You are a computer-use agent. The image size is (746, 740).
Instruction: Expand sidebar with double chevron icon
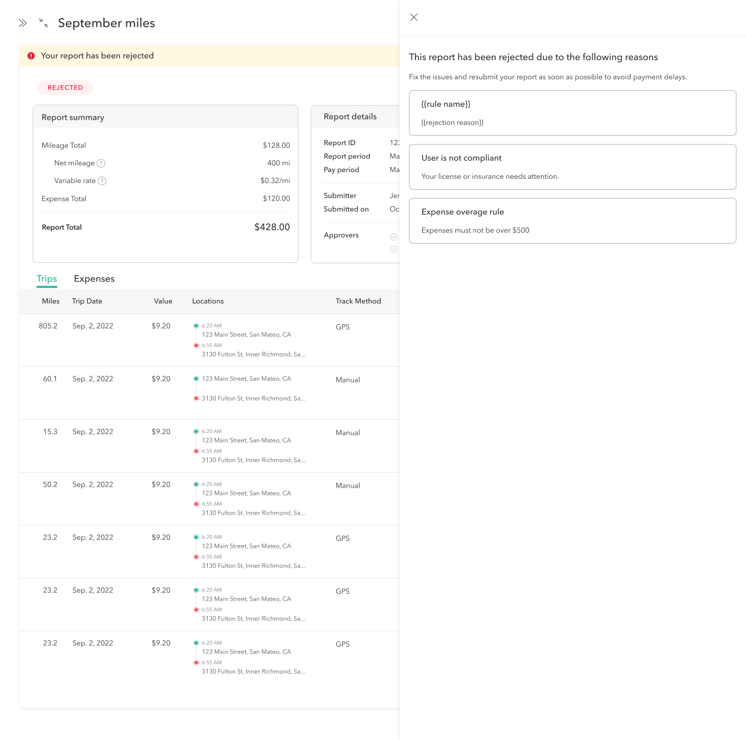point(23,23)
